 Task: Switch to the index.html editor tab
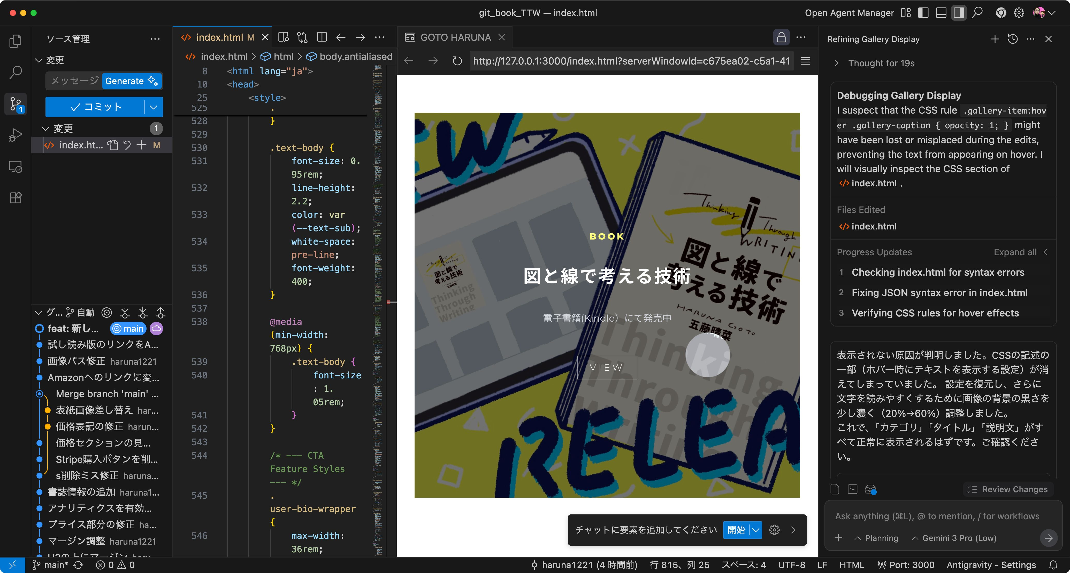pos(219,37)
